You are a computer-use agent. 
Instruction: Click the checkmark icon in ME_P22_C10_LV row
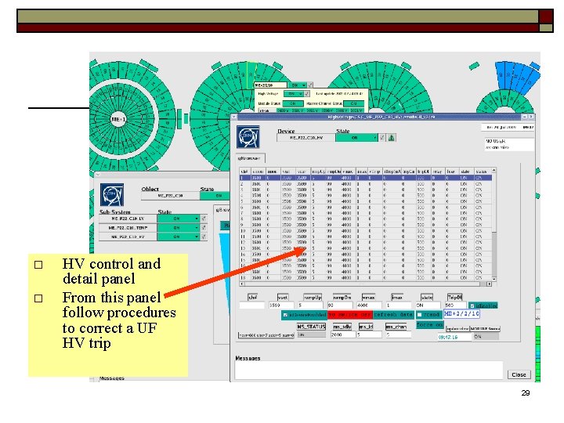point(204,219)
